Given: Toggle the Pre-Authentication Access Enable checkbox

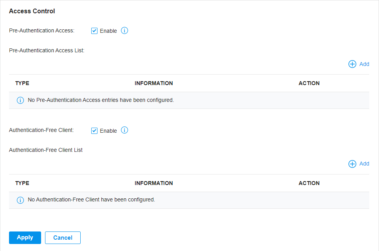Looking at the screenshot, I should point(94,31).
